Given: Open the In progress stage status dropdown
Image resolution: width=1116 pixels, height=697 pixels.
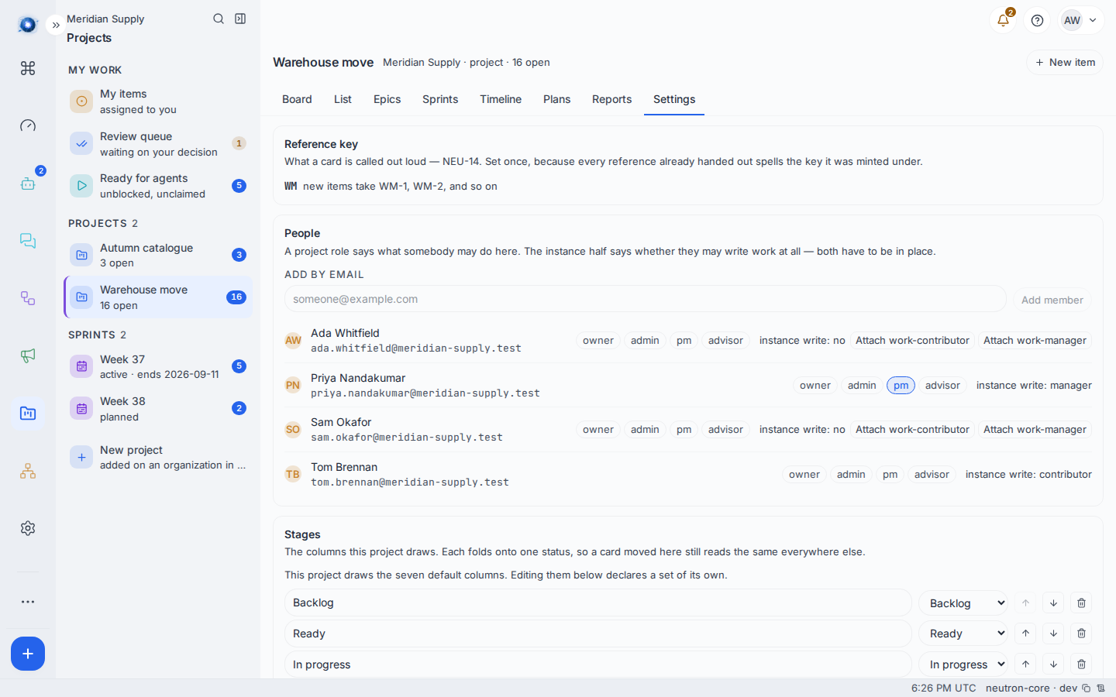Looking at the screenshot, I should click(x=963, y=664).
